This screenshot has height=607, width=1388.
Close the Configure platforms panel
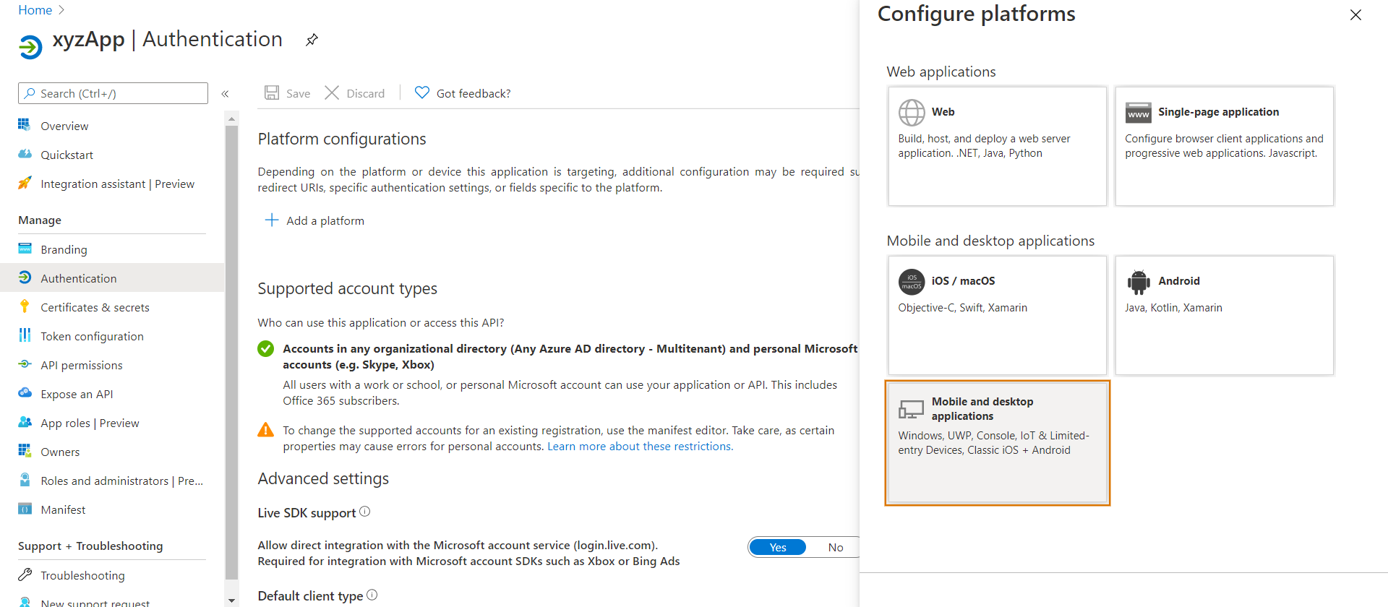tap(1355, 14)
